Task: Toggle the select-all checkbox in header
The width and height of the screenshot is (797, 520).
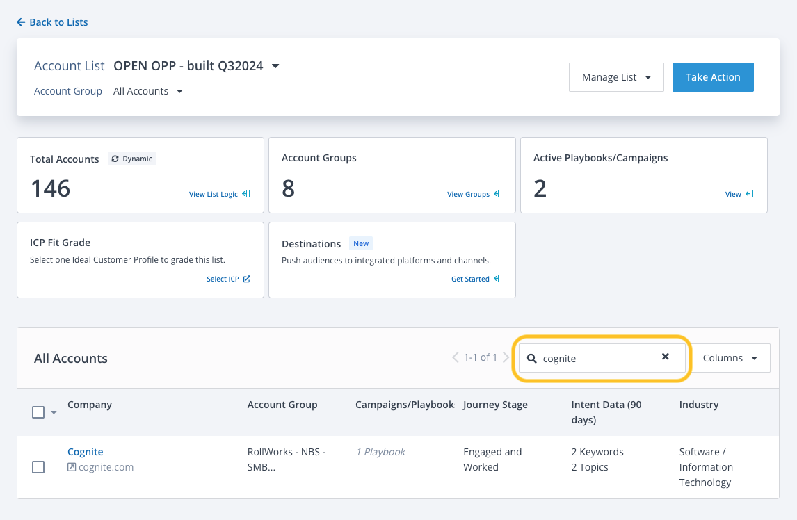Action: (38, 412)
